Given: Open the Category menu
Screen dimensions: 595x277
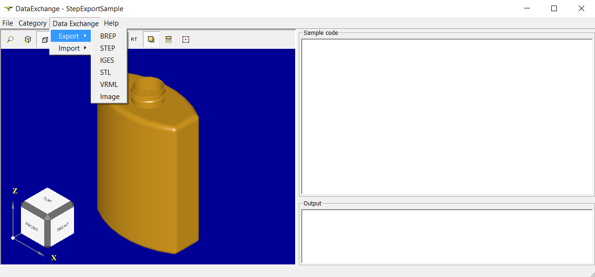Looking at the screenshot, I should pos(33,23).
